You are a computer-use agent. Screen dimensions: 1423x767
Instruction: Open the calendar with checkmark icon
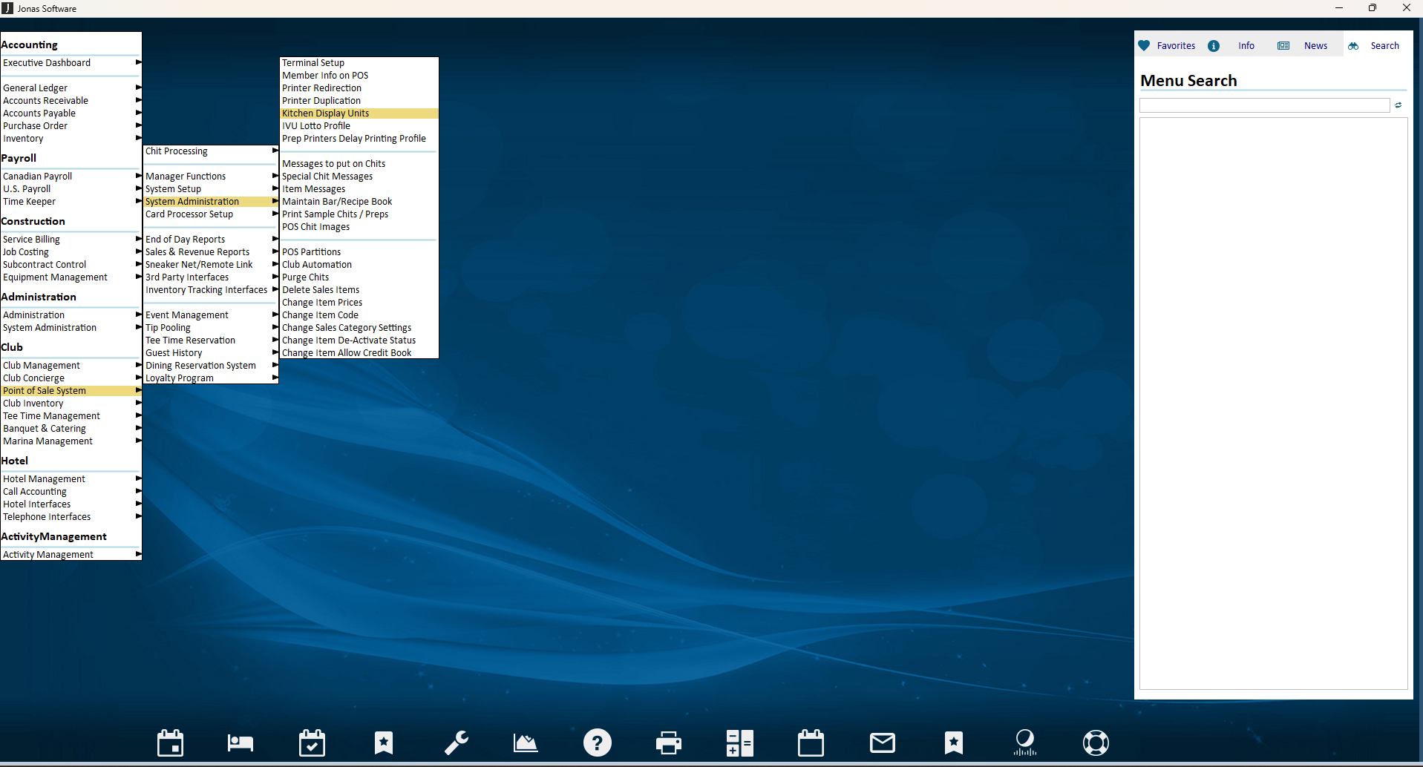click(312, 743)
